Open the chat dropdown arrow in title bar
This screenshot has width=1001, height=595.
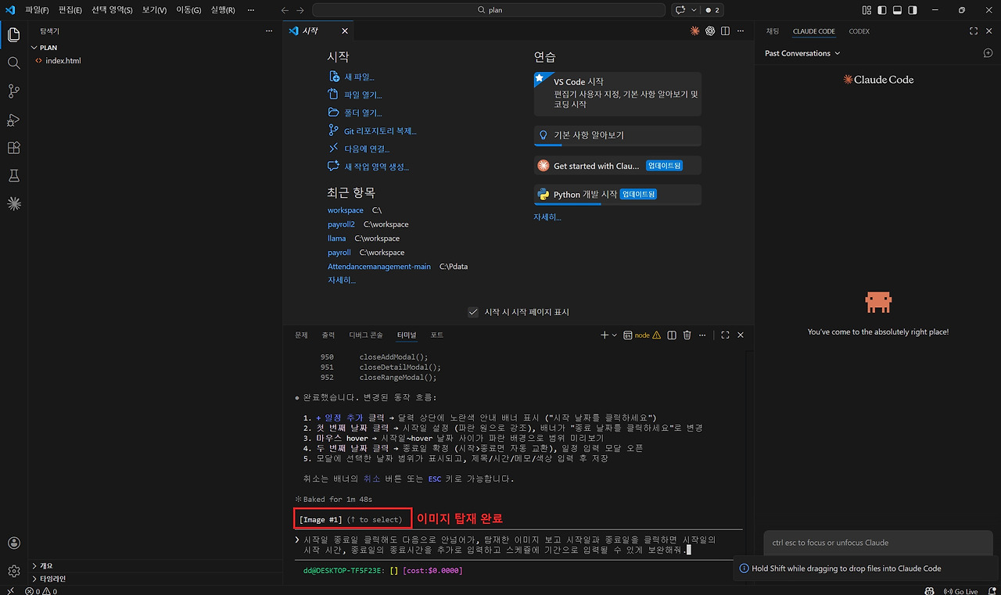coord(694,10)
